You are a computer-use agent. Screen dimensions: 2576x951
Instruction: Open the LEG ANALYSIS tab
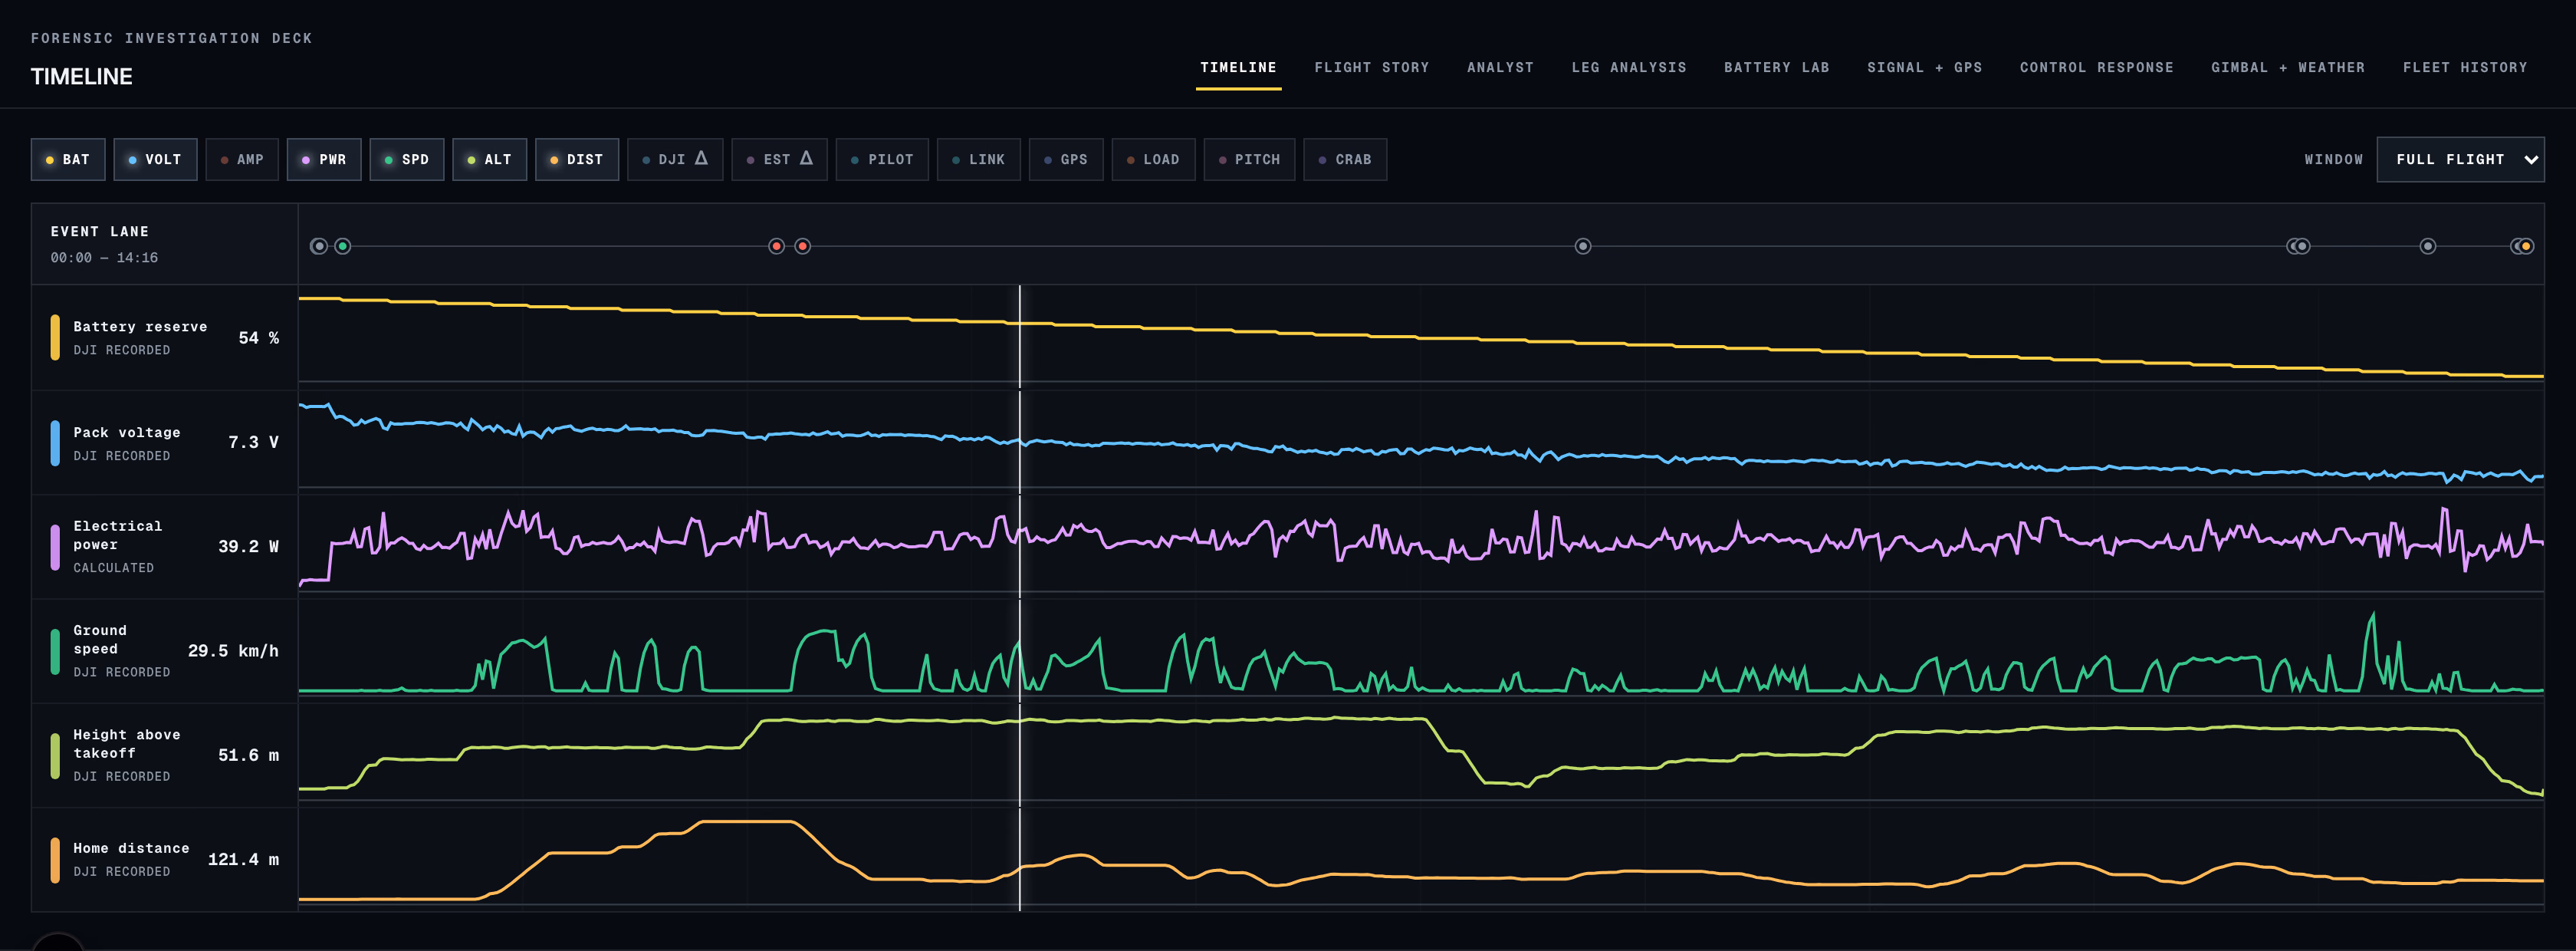pyautogui.click(x=1628, y=68)
